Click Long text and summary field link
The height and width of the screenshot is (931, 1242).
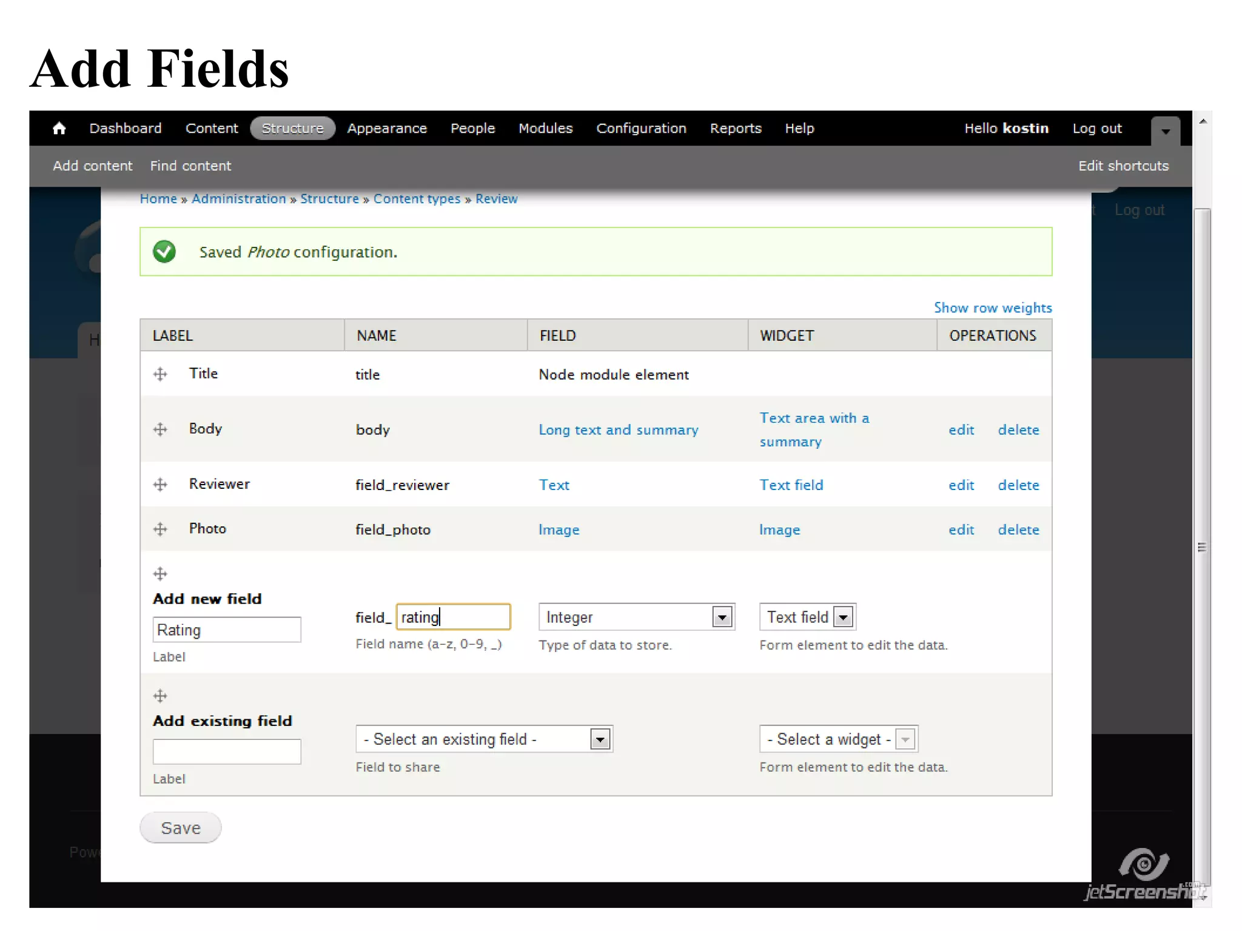[619, 430]
